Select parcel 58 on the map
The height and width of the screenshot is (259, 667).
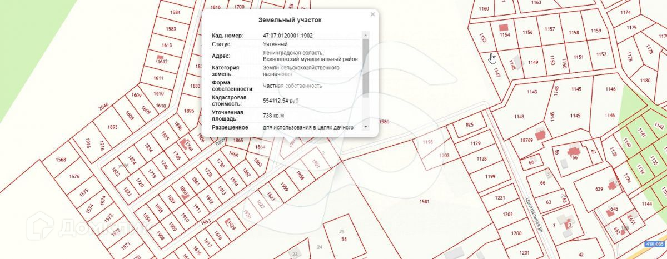coord(344,239)
